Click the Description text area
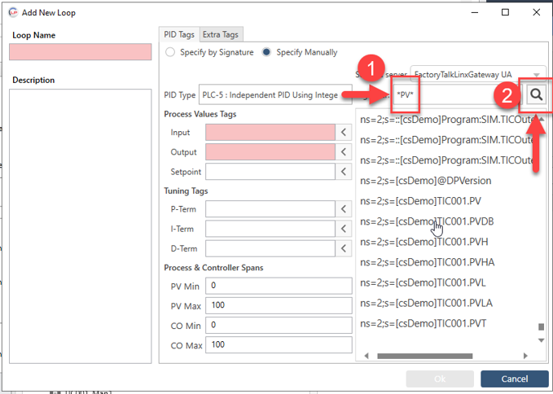Image resolution: width=553 pixels, height=394 pixels. [x=81, y=226]
